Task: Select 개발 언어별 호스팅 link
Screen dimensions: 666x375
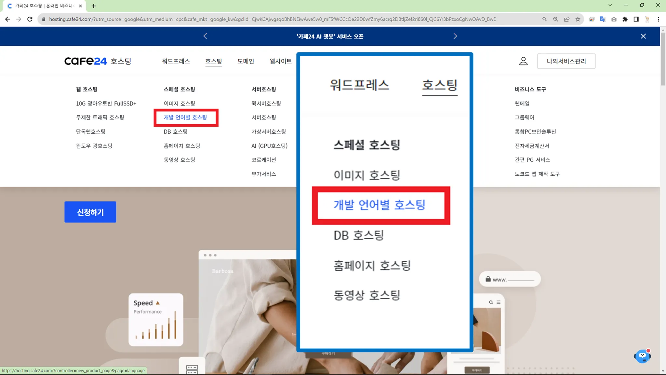Action: click(185, 118)
